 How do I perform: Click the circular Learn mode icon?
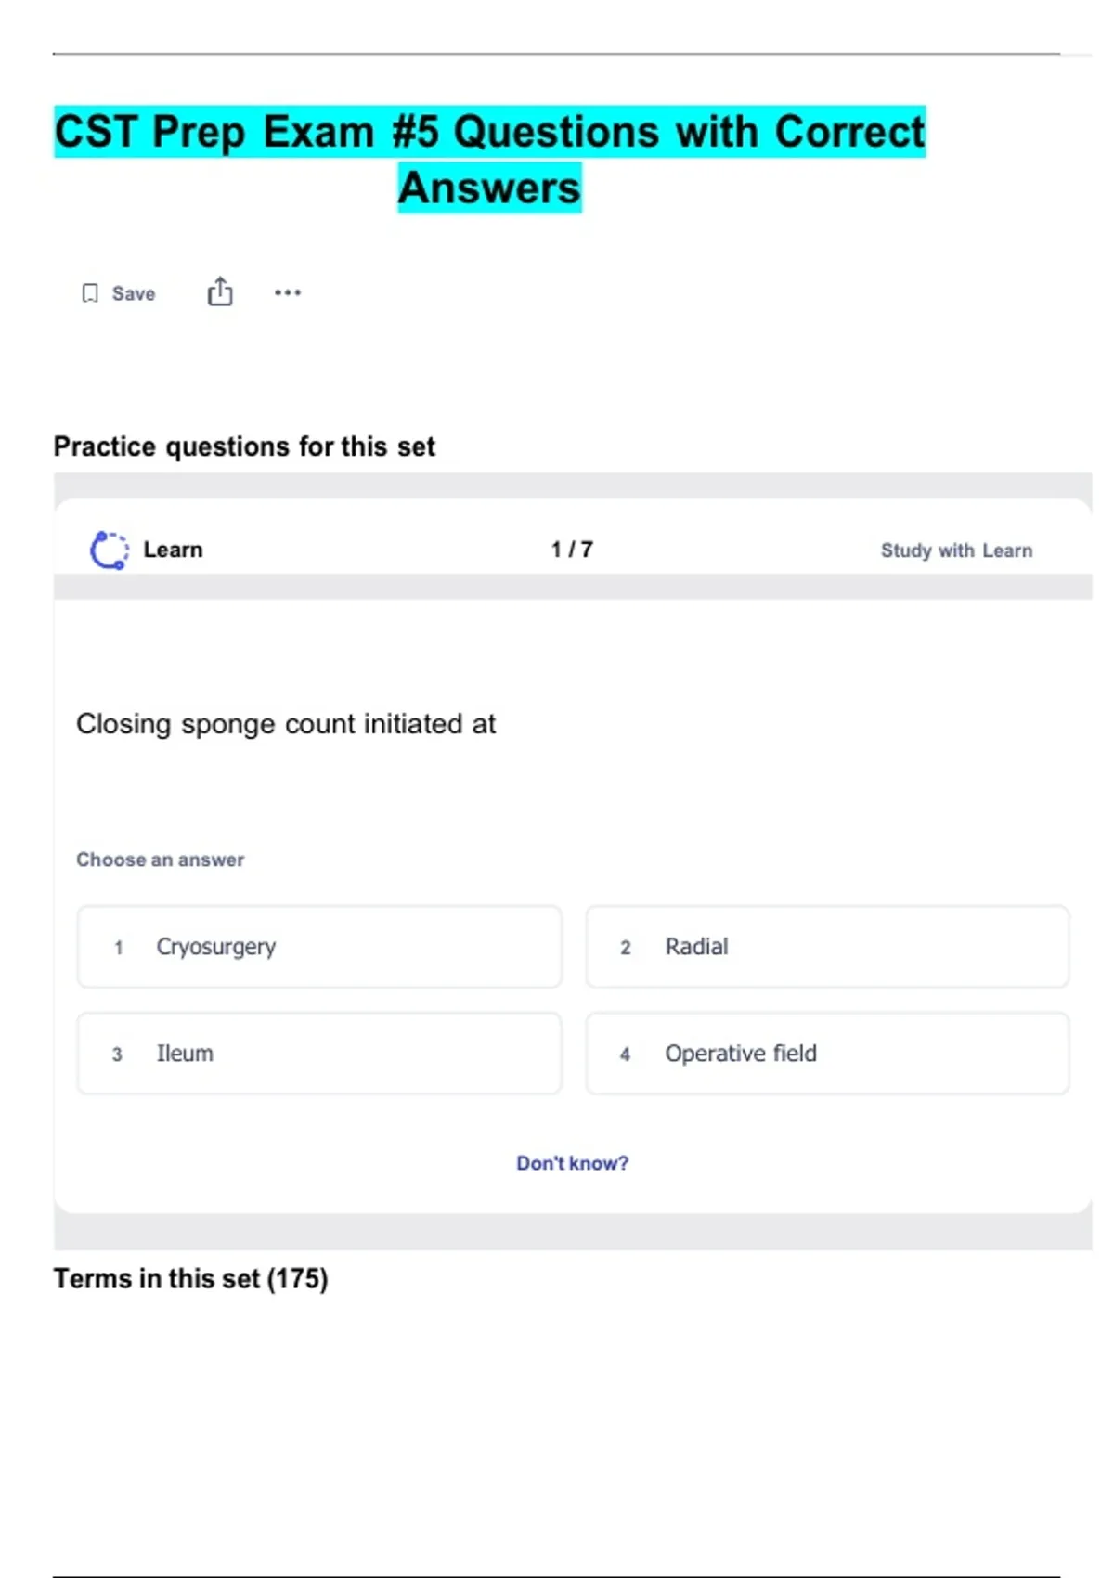coord(109,550)
